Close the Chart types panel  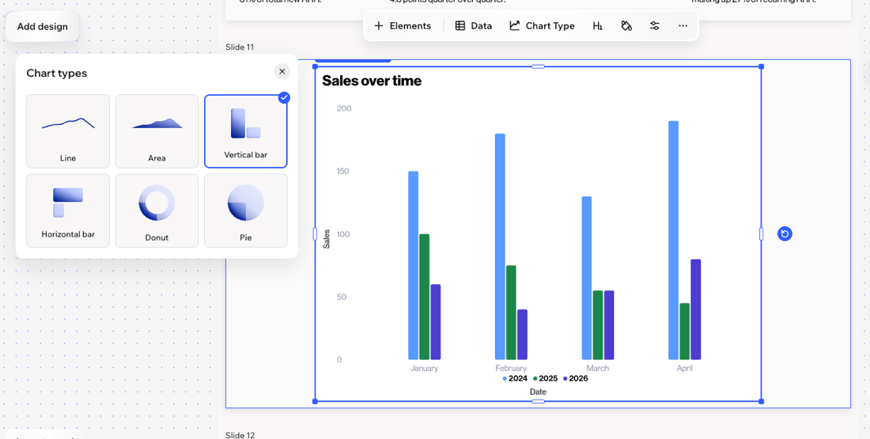point(282,72)
